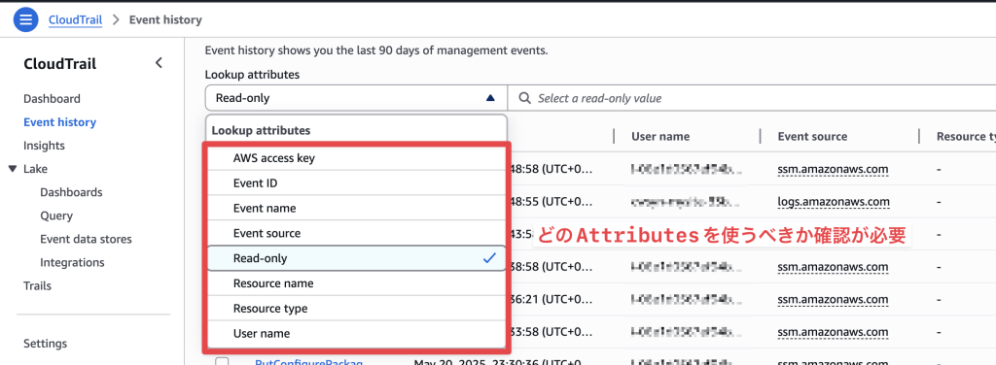Open Lake Dashboards page

click(x=71, y=192)
